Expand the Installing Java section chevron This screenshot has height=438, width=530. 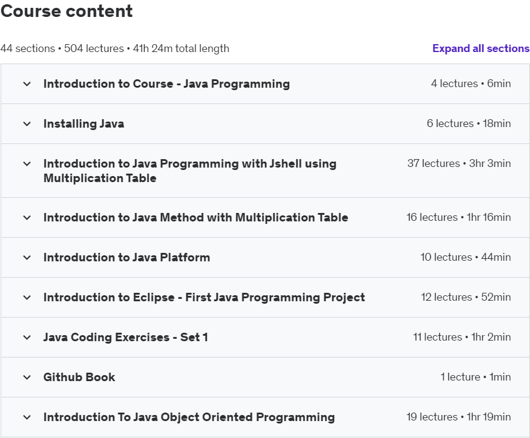coord(27,124)
